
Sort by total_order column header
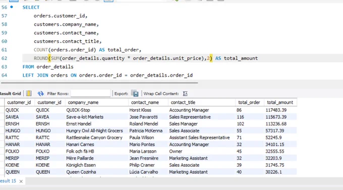tap(249, 102)
